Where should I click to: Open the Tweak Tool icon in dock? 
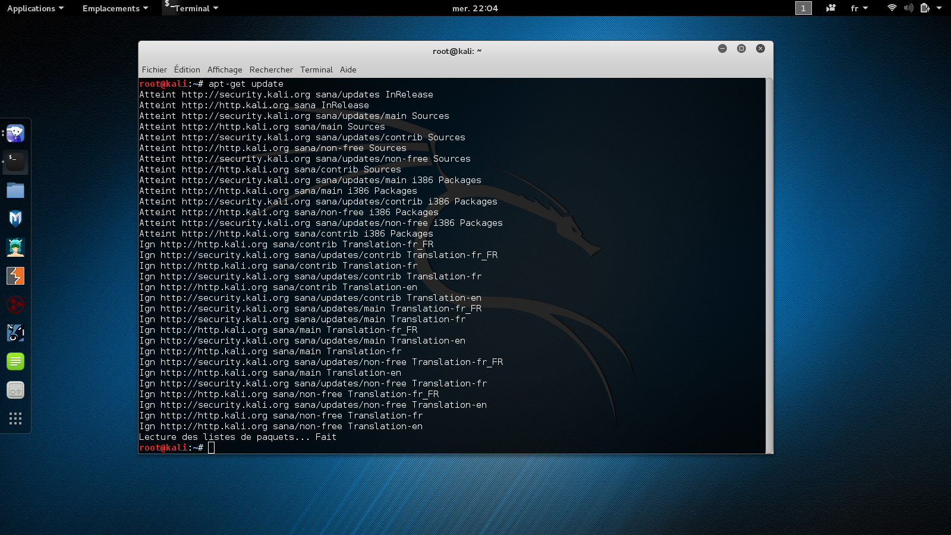(x=15, y=390)
